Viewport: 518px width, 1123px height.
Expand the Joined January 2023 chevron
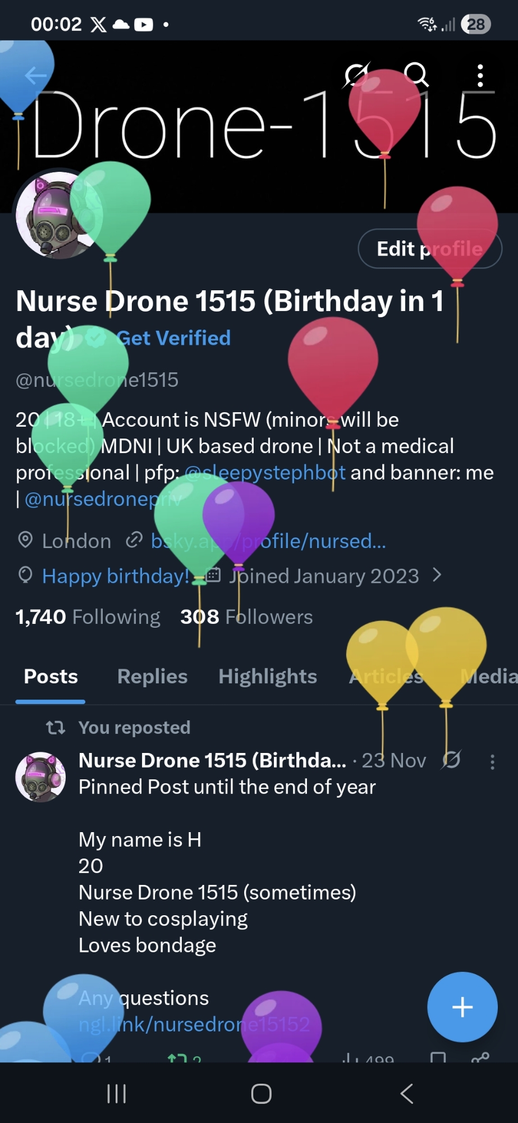click(x=438, y=575)
